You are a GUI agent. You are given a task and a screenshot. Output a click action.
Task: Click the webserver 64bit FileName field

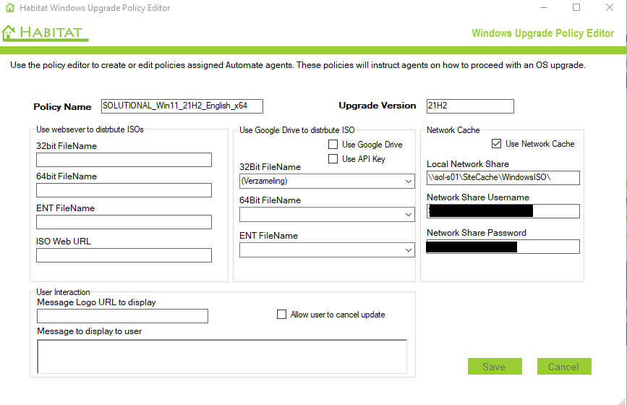(x=124, y=190)
